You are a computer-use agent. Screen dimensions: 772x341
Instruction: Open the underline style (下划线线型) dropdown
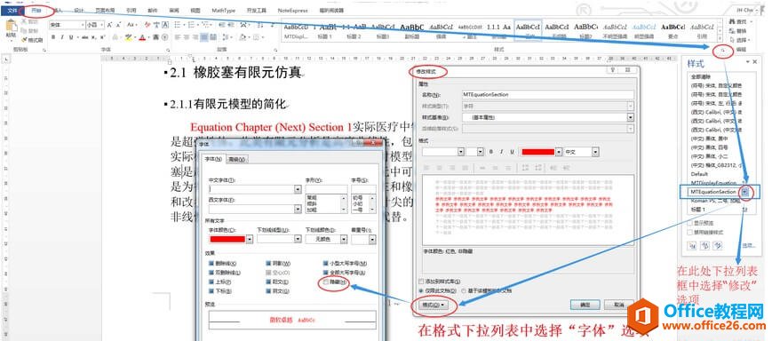[x=298, y=239]
